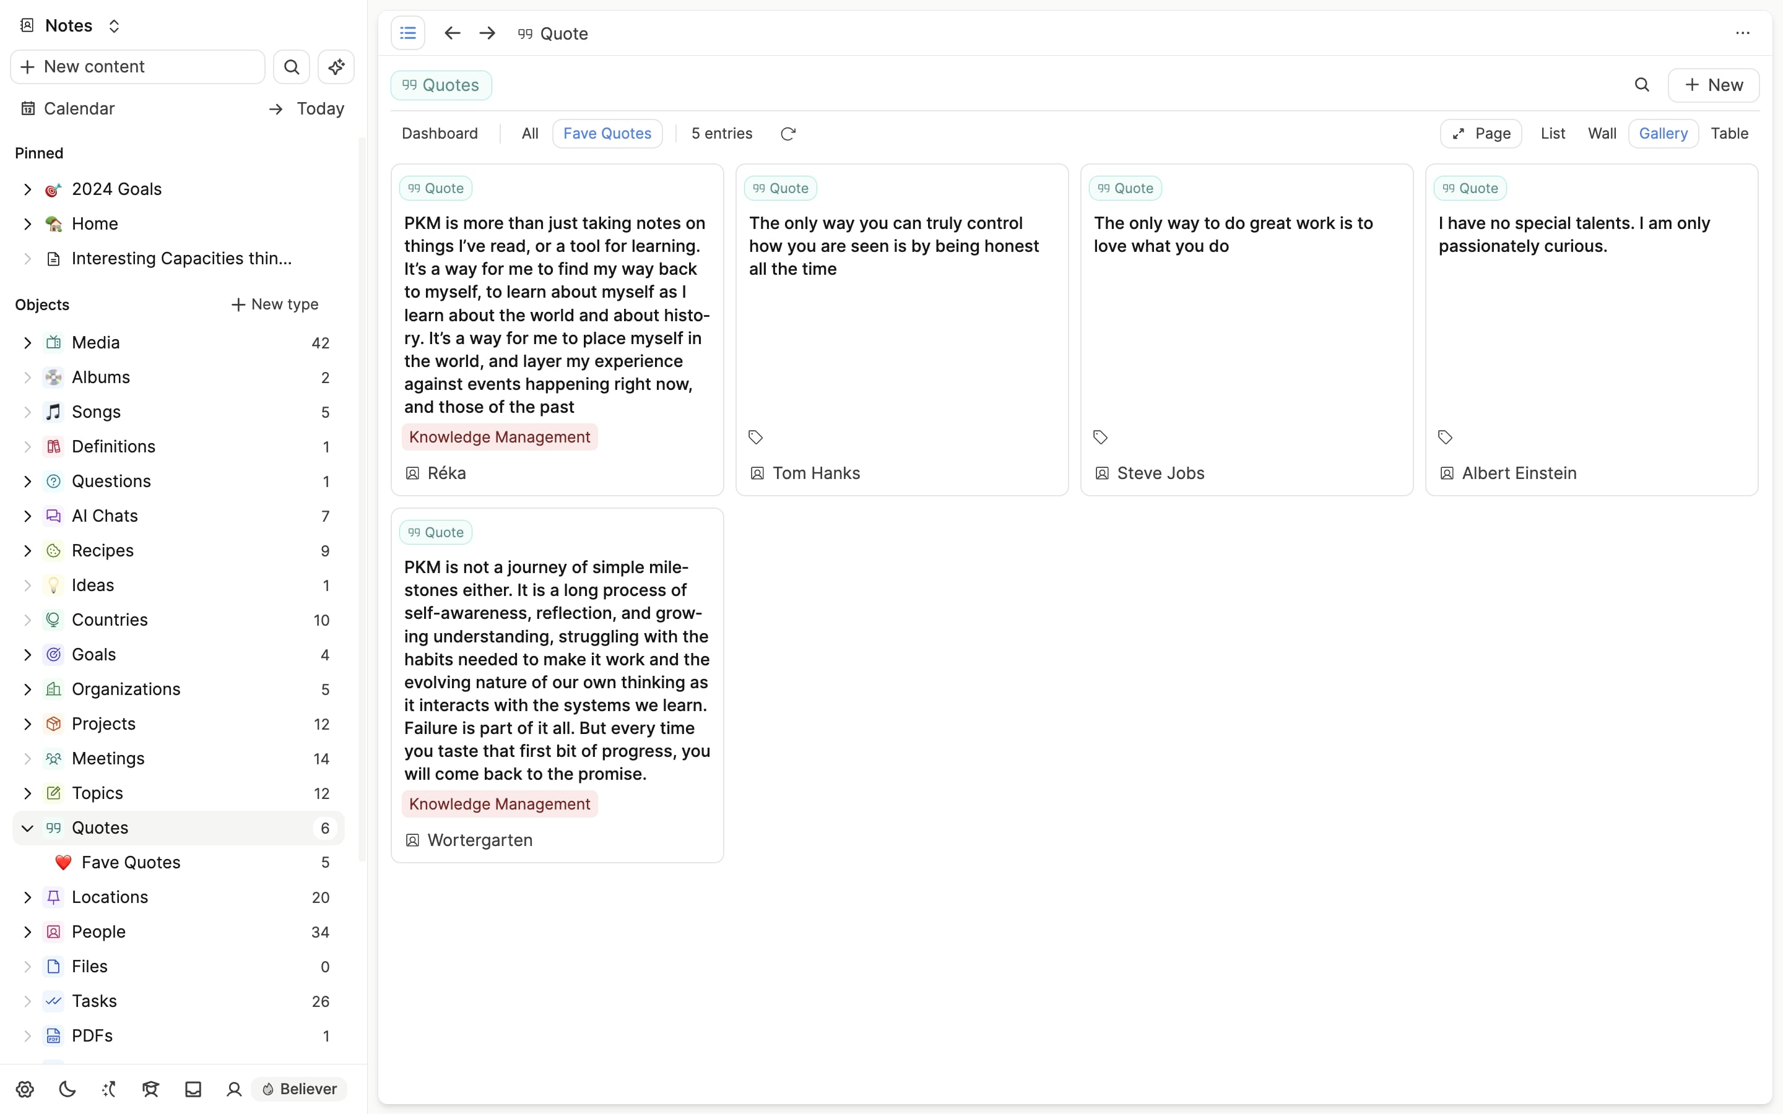Screen dimensions: 1783x1114
Task: Select the Gallery view
Action: pos(1663,133)
